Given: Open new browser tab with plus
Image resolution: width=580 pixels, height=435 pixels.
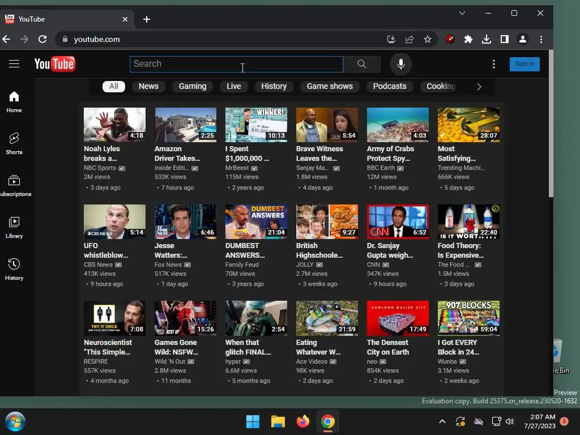Looking at the screenshot, I should tap(147, 19).
